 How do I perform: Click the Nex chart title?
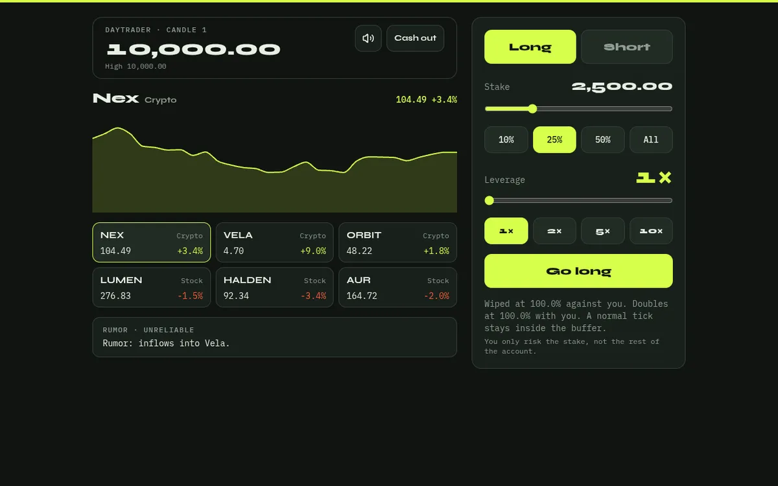pos(115,98)
